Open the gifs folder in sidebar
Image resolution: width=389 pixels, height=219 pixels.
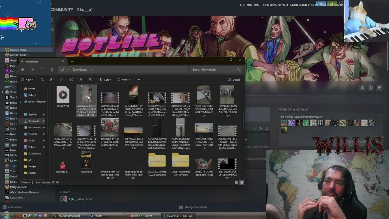(30, 160)
